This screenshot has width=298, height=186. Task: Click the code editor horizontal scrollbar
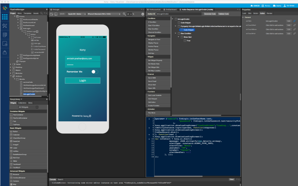pos(179,176)
